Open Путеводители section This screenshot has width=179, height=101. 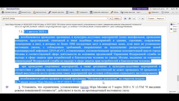coord(82,12)
